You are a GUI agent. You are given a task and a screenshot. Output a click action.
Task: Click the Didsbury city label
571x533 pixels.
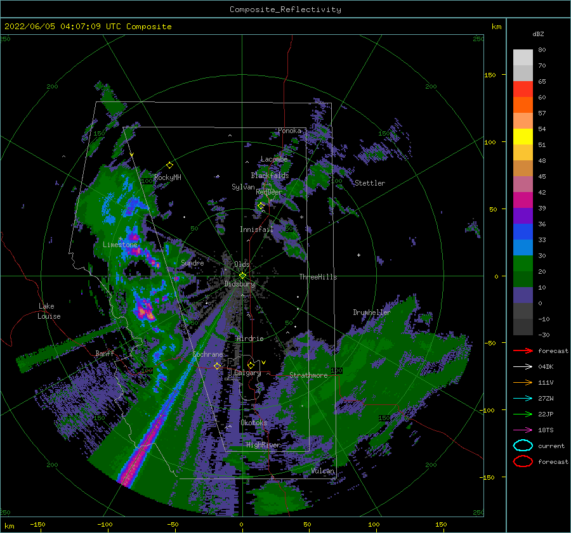tap(240, 284)
